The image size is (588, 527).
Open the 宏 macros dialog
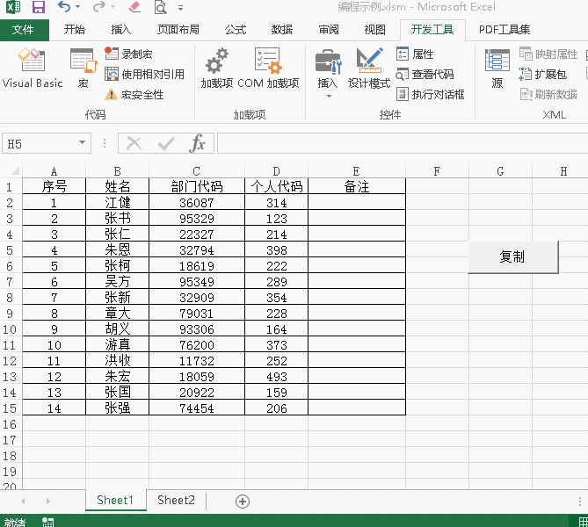(83, 68)
